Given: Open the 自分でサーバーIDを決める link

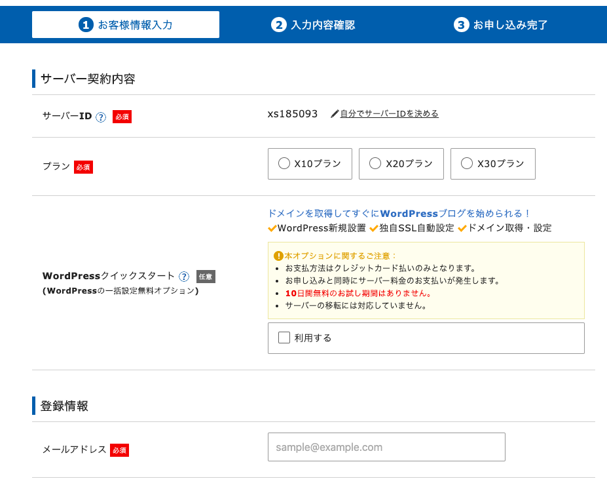Looking at the screenshot, I should pyautogui.click(x=389, y=114).
